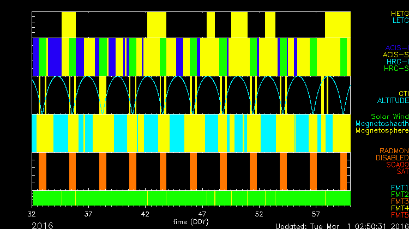
Task: Click the ALTITUDE legend label
Action: (x=392, y=101)
